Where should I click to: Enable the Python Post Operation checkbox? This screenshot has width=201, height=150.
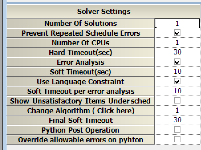tap(177, 129)
